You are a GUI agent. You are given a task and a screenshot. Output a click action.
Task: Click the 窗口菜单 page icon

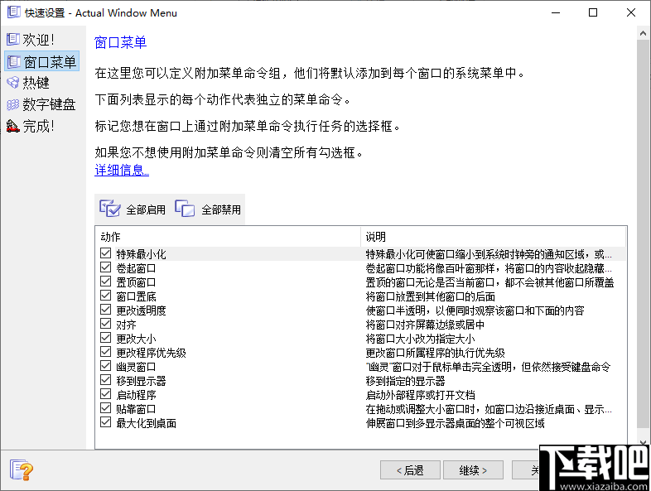point(13,62)
